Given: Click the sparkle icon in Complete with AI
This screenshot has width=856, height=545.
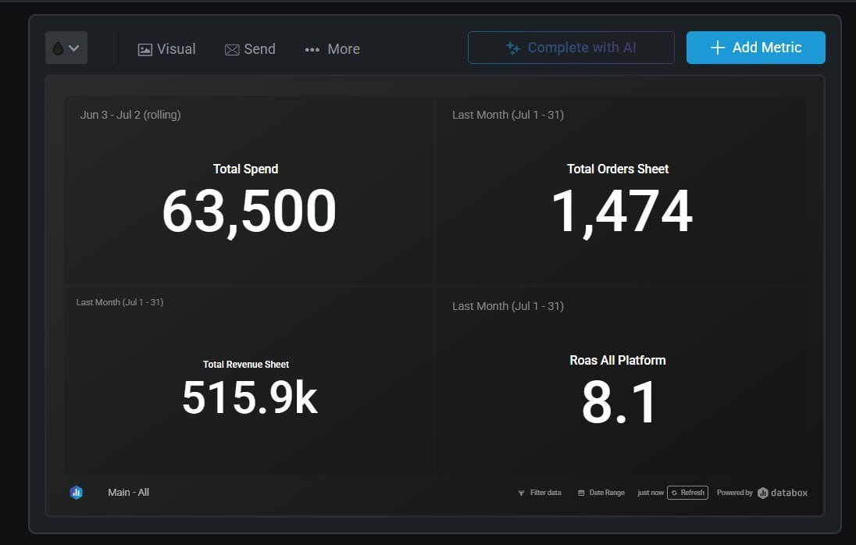Looking at the screenshot, I should [x=513, y=48].
